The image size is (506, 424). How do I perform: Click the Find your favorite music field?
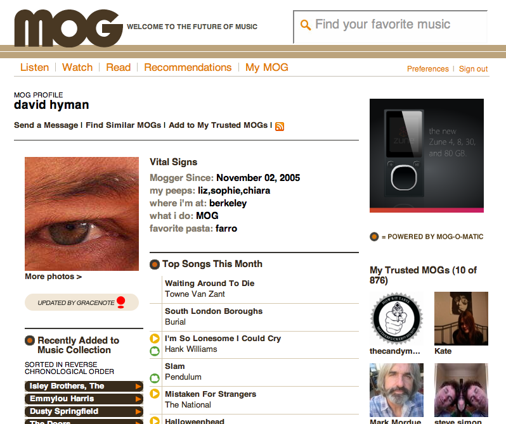391,27
